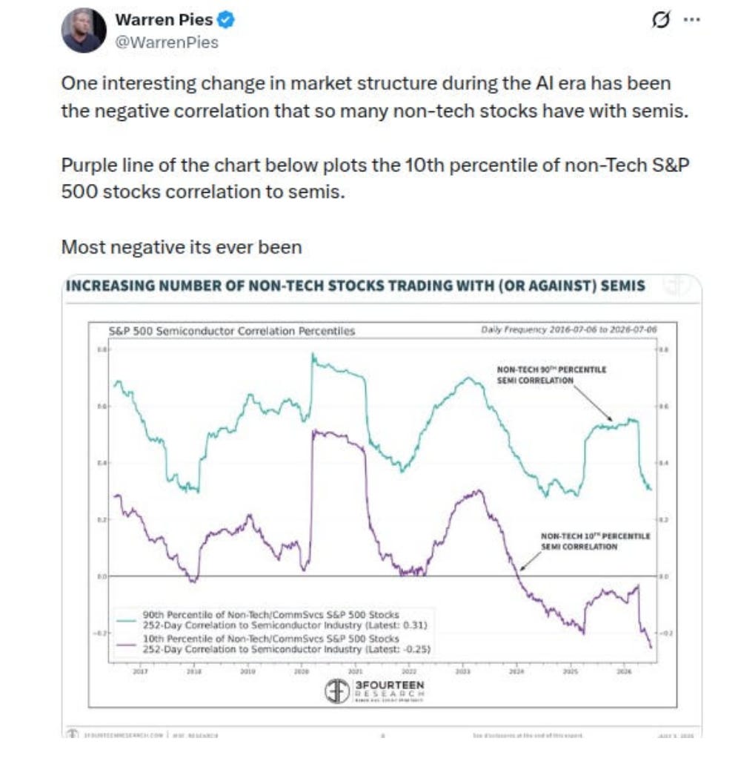Click the faded watermark logo beside chart title

[x=677, y=286]
